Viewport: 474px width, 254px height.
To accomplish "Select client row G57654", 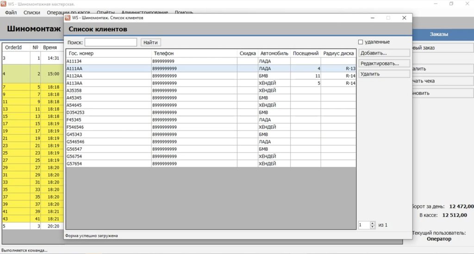I will (x=211, y=164).
